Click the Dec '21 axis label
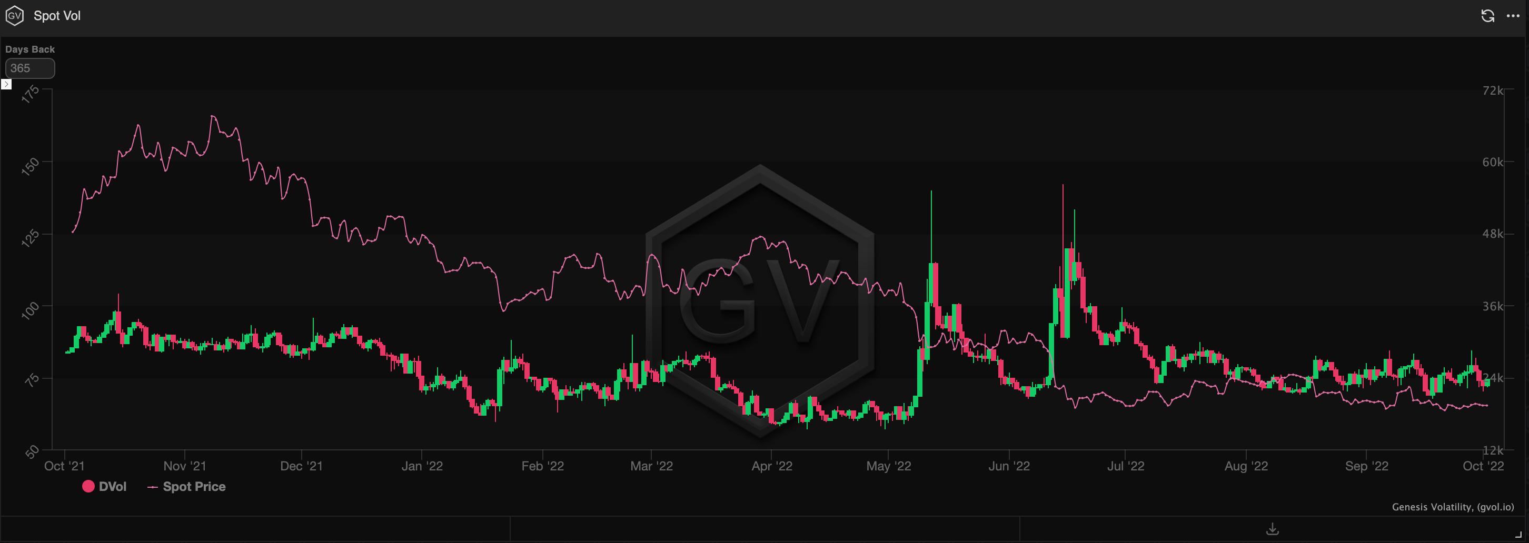This screenshot has height=543, width=1529. click(x=302, y=466)
